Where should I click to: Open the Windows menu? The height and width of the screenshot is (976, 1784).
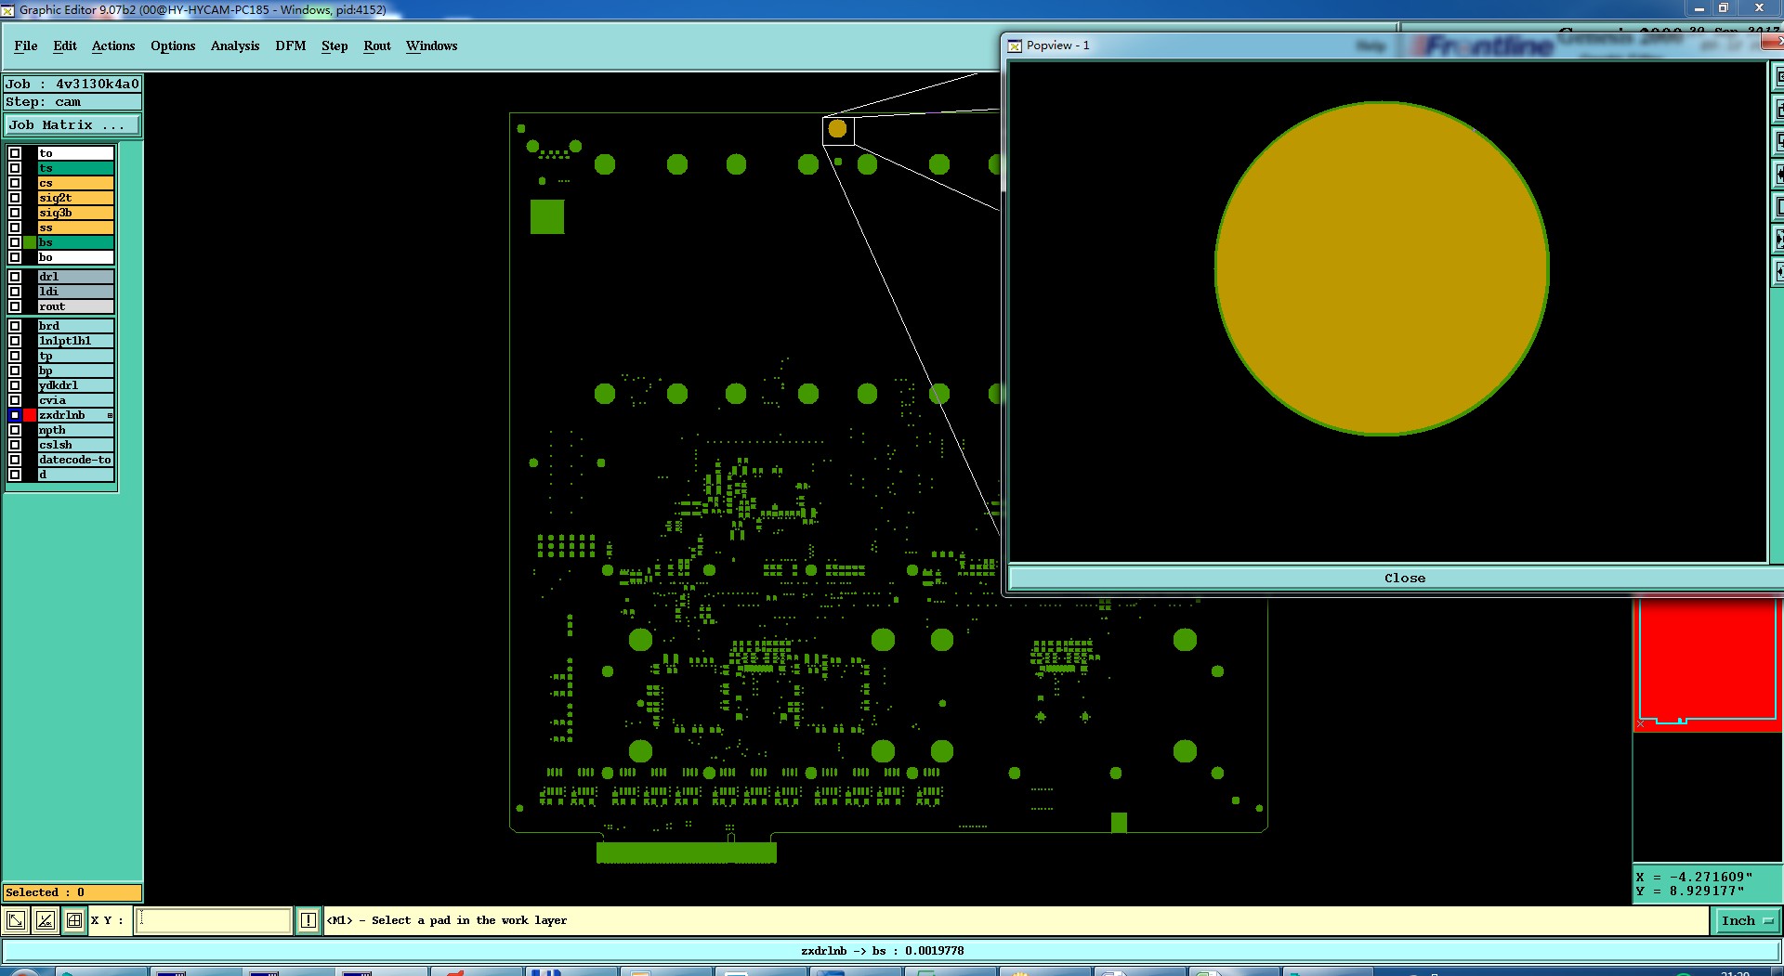(x=431, y=46)
